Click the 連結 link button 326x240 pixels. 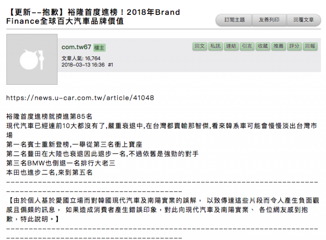click(x=231, y=46)
